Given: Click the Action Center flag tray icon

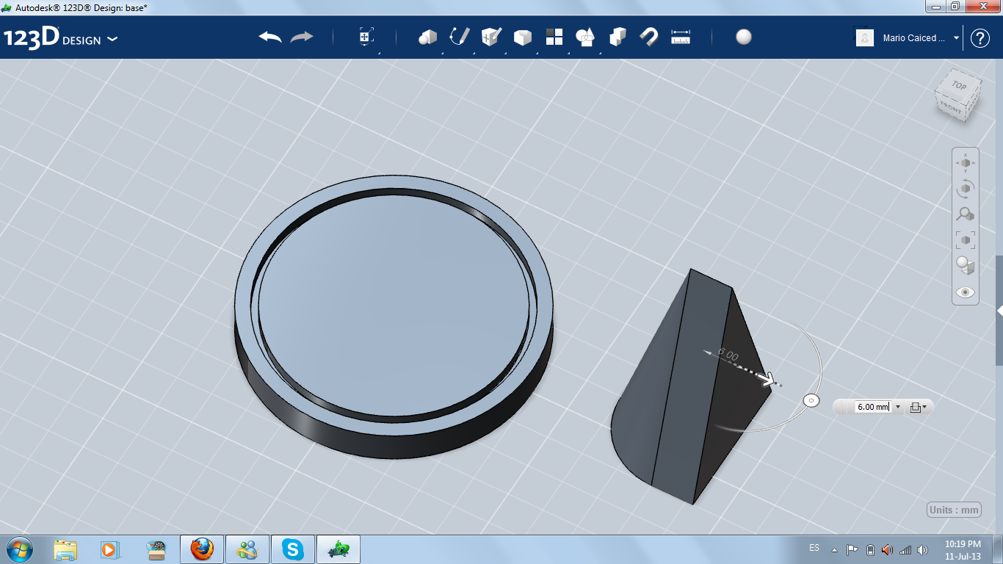Looking at the screenshot, I should tap(852, 550).
